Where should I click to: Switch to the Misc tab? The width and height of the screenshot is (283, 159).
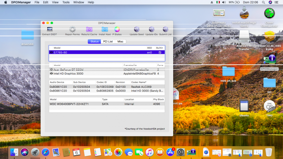(120, 42)
